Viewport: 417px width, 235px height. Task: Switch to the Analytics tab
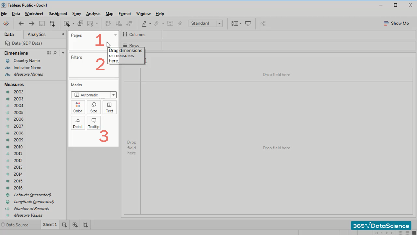click(36, 34)
